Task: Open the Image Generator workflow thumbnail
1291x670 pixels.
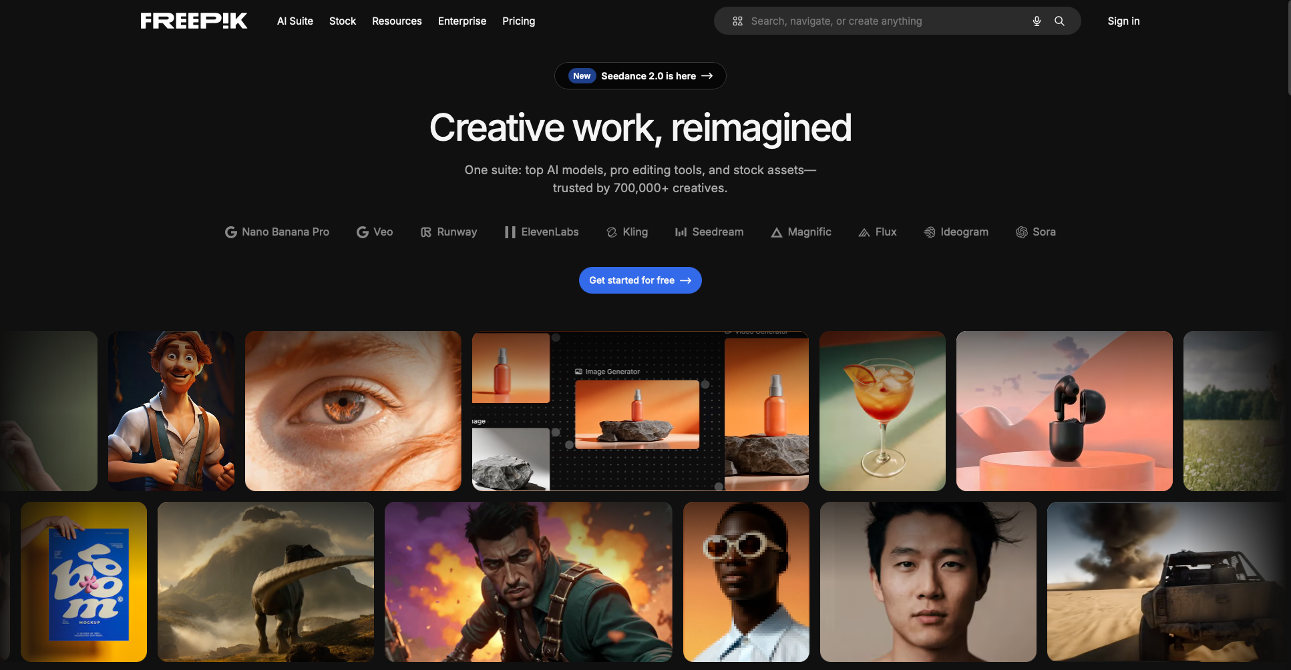Action: pyautogui.click(x=640, y=411)
